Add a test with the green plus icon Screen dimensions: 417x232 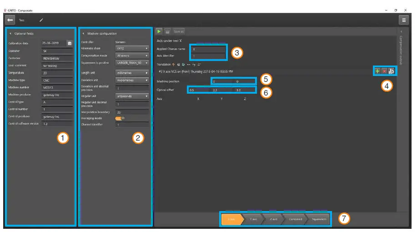coord(377,71)
